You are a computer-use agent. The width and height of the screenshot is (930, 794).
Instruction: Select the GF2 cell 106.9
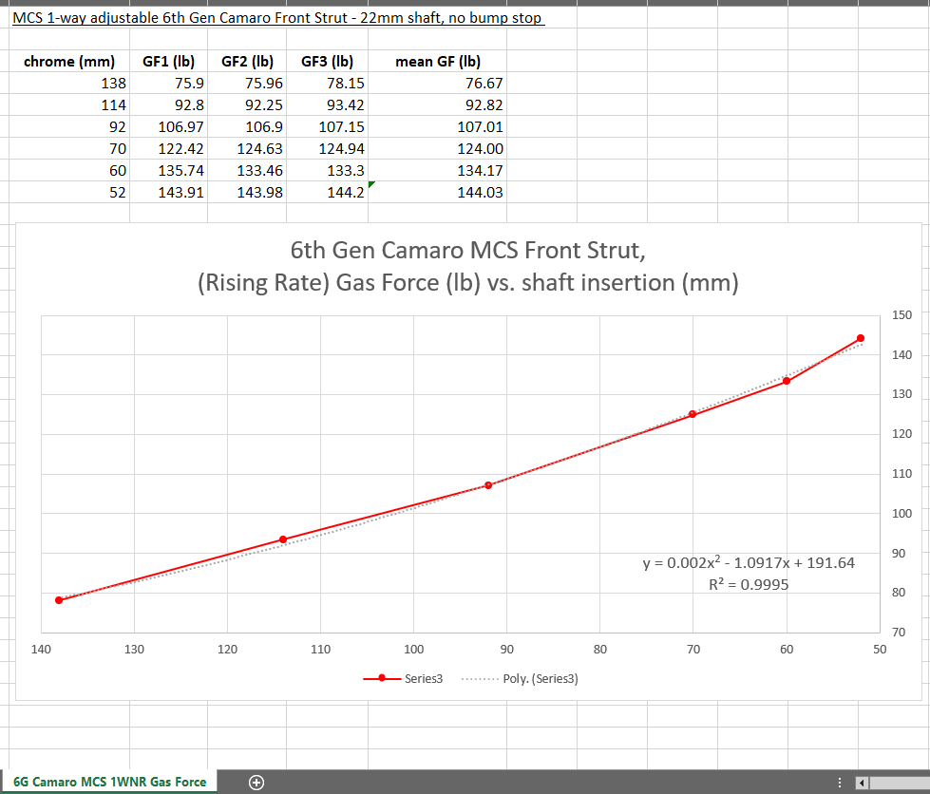pos(247,127)
